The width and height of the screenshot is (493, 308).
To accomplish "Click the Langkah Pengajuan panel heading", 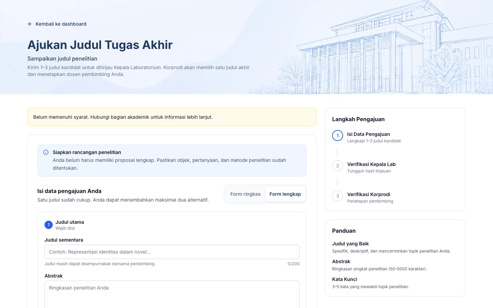I will 358,119.
